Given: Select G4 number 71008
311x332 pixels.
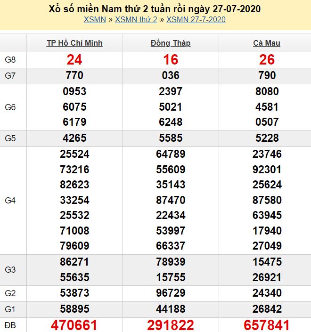Looking at the screenshot, I should click(74, 231).
